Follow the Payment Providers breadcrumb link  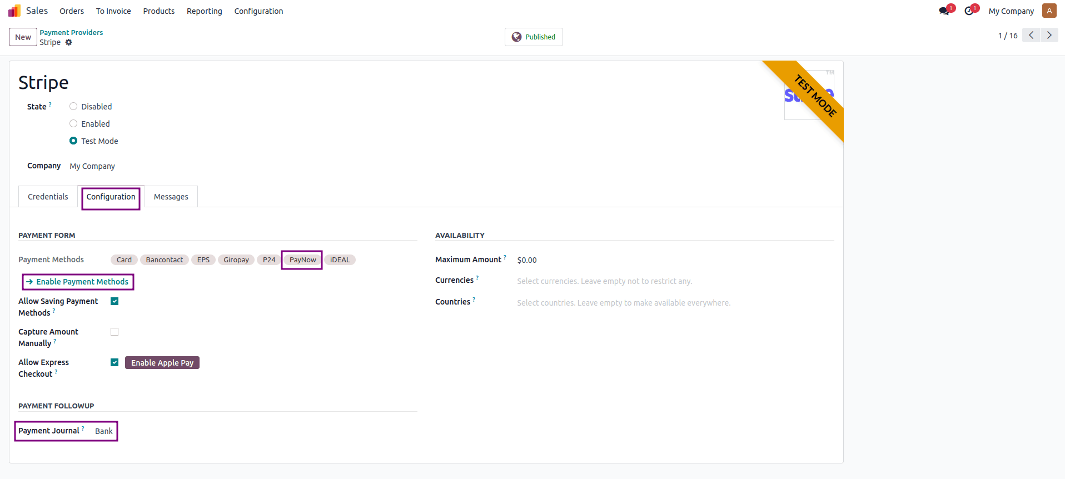pos(71,32)
